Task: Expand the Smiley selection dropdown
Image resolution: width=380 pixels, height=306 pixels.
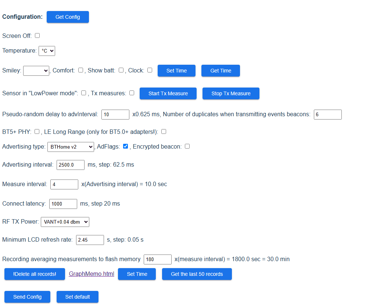Action: 36,71
